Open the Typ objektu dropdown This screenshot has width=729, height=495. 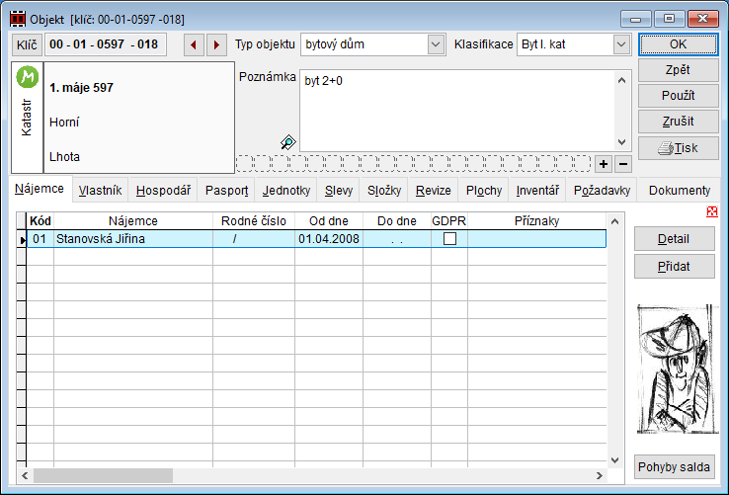pyautogui.click(x=436, y=44)
